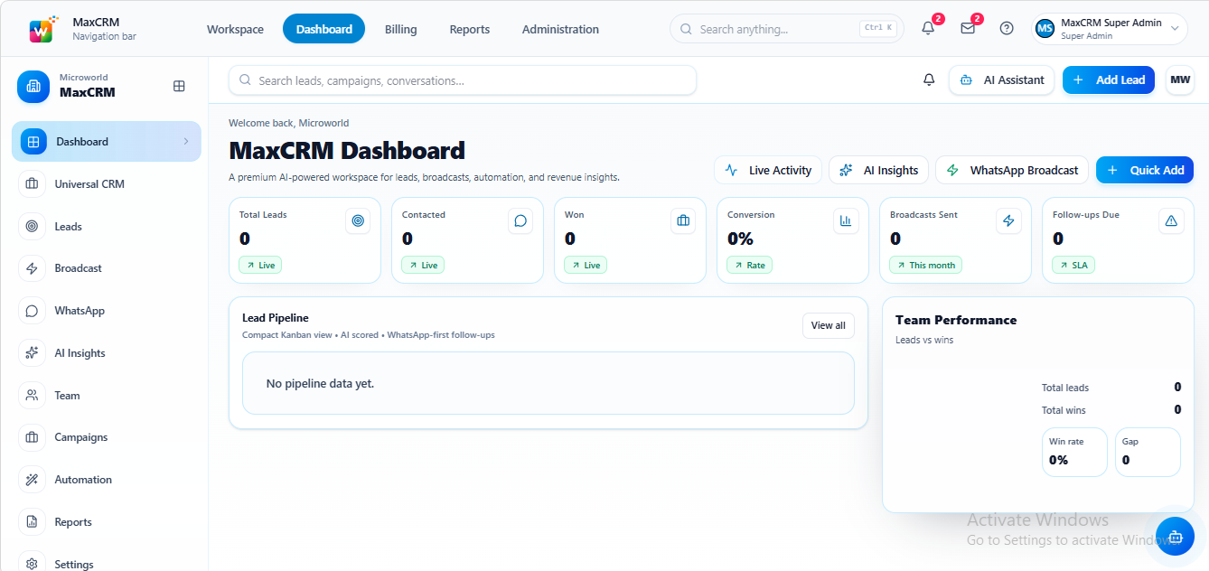Open the Reports top menu
1209x571 pixels.
click(x=470, y=29)
